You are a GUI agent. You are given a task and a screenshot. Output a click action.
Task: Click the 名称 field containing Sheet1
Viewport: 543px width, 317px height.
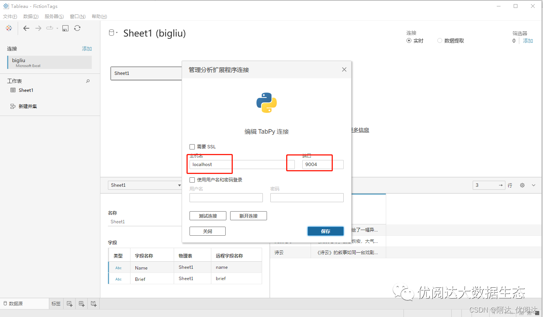coord(145,222)
